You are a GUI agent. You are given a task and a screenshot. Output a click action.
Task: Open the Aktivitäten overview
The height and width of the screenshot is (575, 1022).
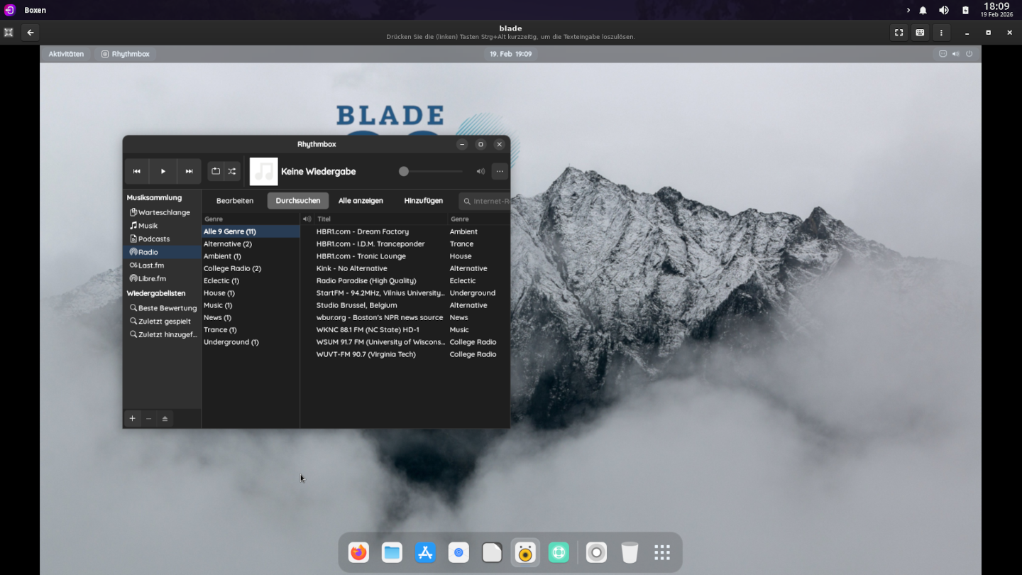pyautogui.click(x=66, y=54)
